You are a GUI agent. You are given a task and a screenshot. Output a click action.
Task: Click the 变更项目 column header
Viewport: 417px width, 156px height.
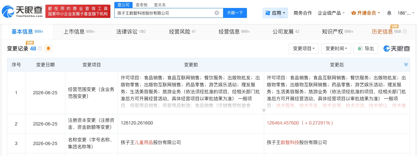coord(92,65)
